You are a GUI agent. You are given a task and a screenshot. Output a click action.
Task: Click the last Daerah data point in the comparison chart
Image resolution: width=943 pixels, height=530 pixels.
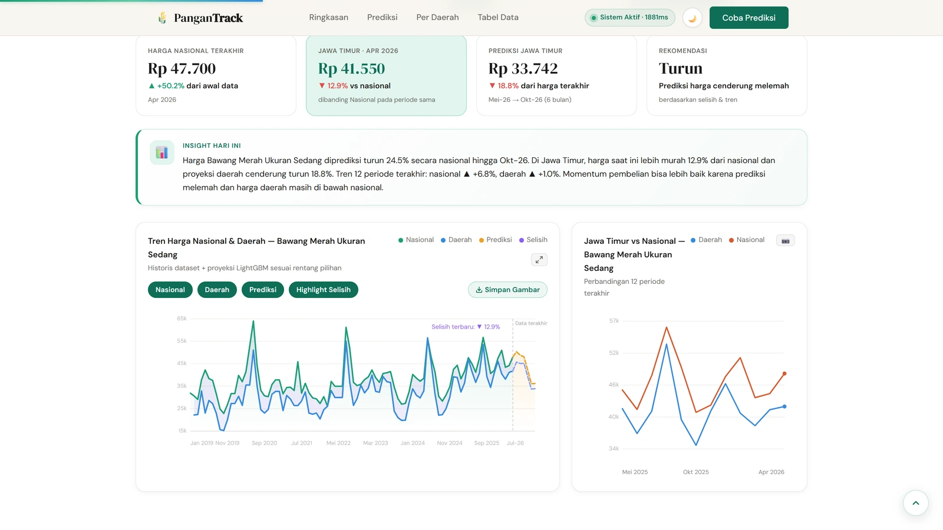(x=784, y=406)
